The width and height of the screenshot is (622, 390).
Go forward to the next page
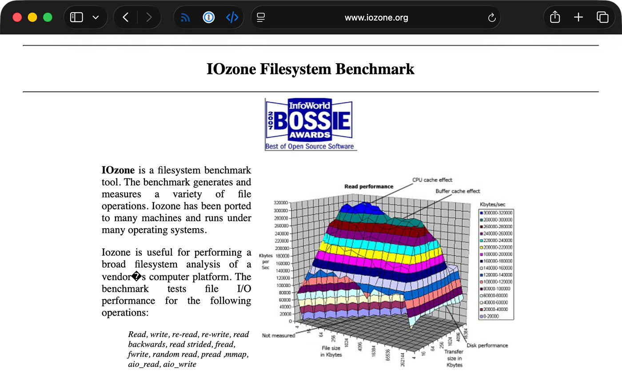[x=149, y=17]
